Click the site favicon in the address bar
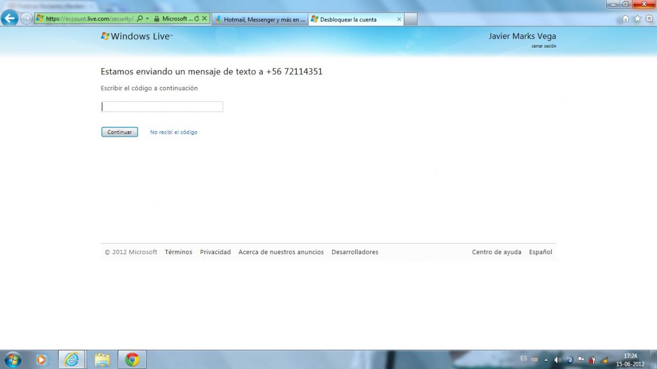 pos(39,19)
